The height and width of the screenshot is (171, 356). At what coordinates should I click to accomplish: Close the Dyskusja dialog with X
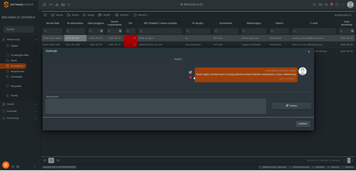(x=309, y=51)
